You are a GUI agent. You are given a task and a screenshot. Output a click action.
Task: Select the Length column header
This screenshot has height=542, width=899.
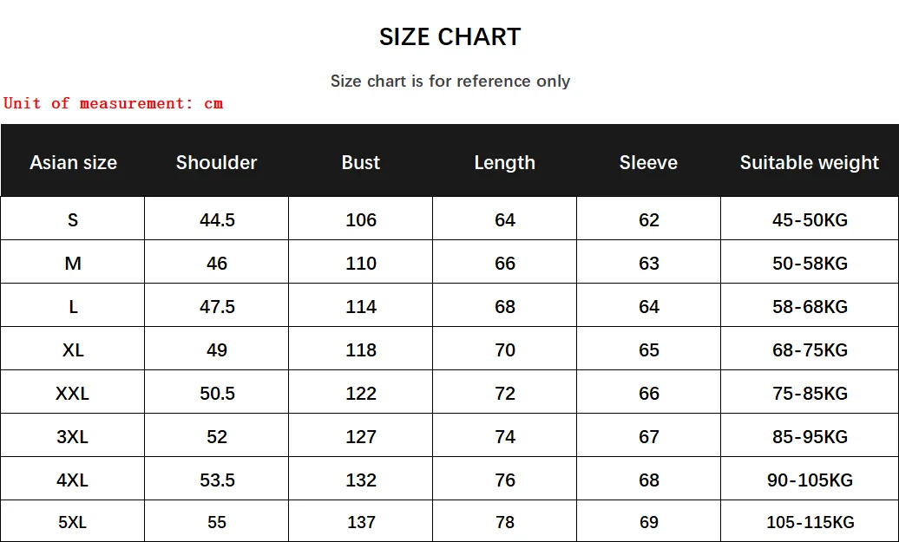pyautogui.click(x=504, y=162)
